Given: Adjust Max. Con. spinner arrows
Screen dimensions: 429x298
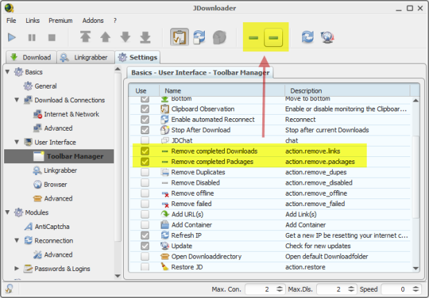Looking at the screenshot, I should tap(280, 289).
